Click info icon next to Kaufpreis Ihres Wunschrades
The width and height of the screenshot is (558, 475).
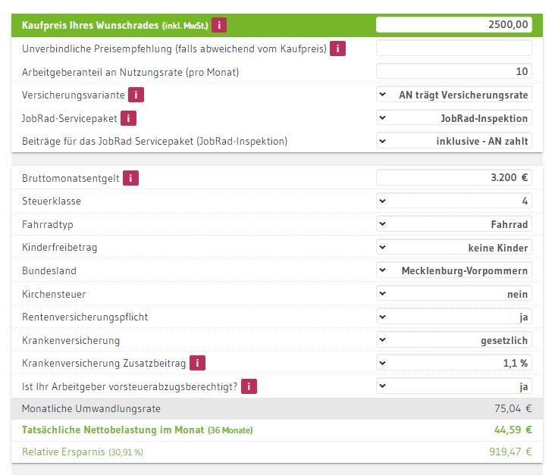[x=219, y=25]
